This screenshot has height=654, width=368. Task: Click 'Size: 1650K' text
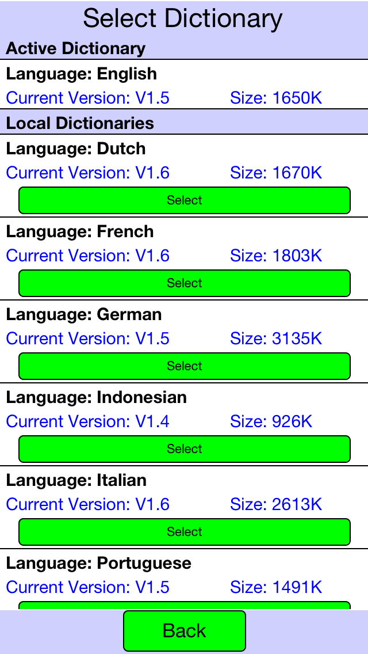coord(276,98)
